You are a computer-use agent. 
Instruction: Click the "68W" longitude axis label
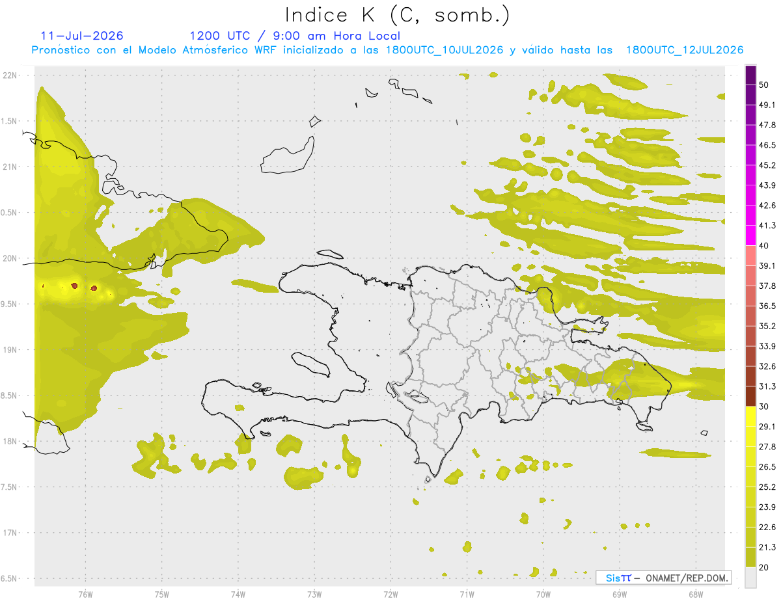tap(695, 595)
